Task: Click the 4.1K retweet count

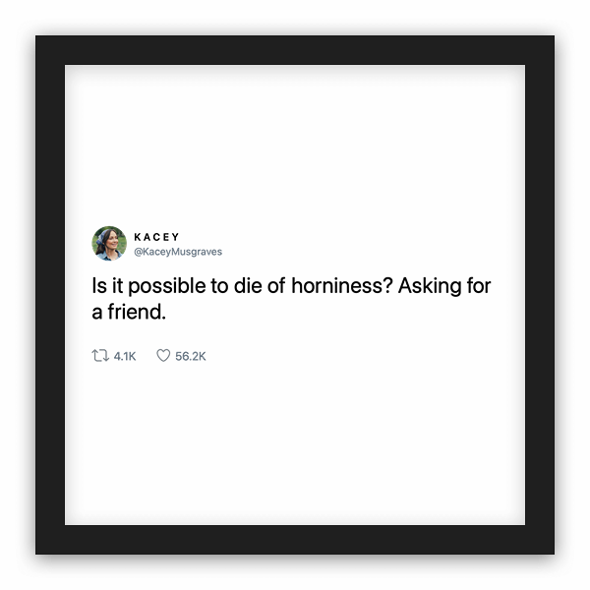Action: coord(123,356)
